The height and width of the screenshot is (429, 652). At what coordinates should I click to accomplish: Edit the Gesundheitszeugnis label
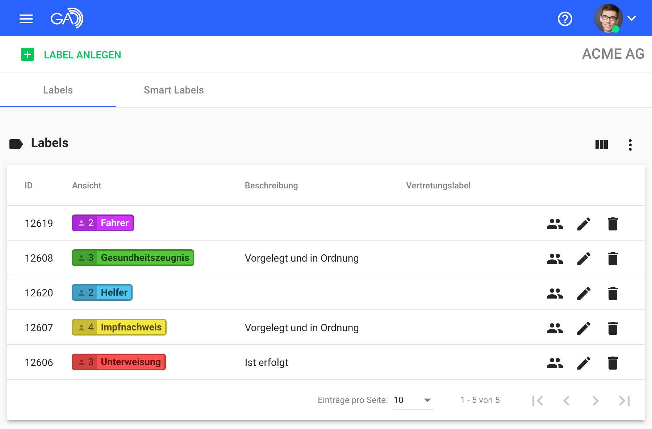(x=584, y=259)
